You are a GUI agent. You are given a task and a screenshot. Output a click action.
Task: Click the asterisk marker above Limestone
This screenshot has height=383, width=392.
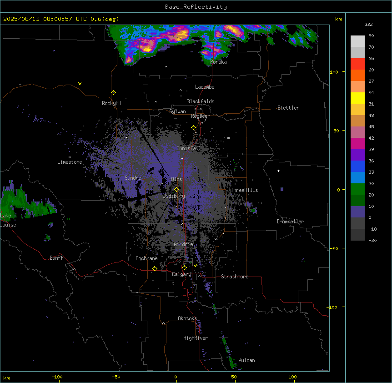[70, 157]
